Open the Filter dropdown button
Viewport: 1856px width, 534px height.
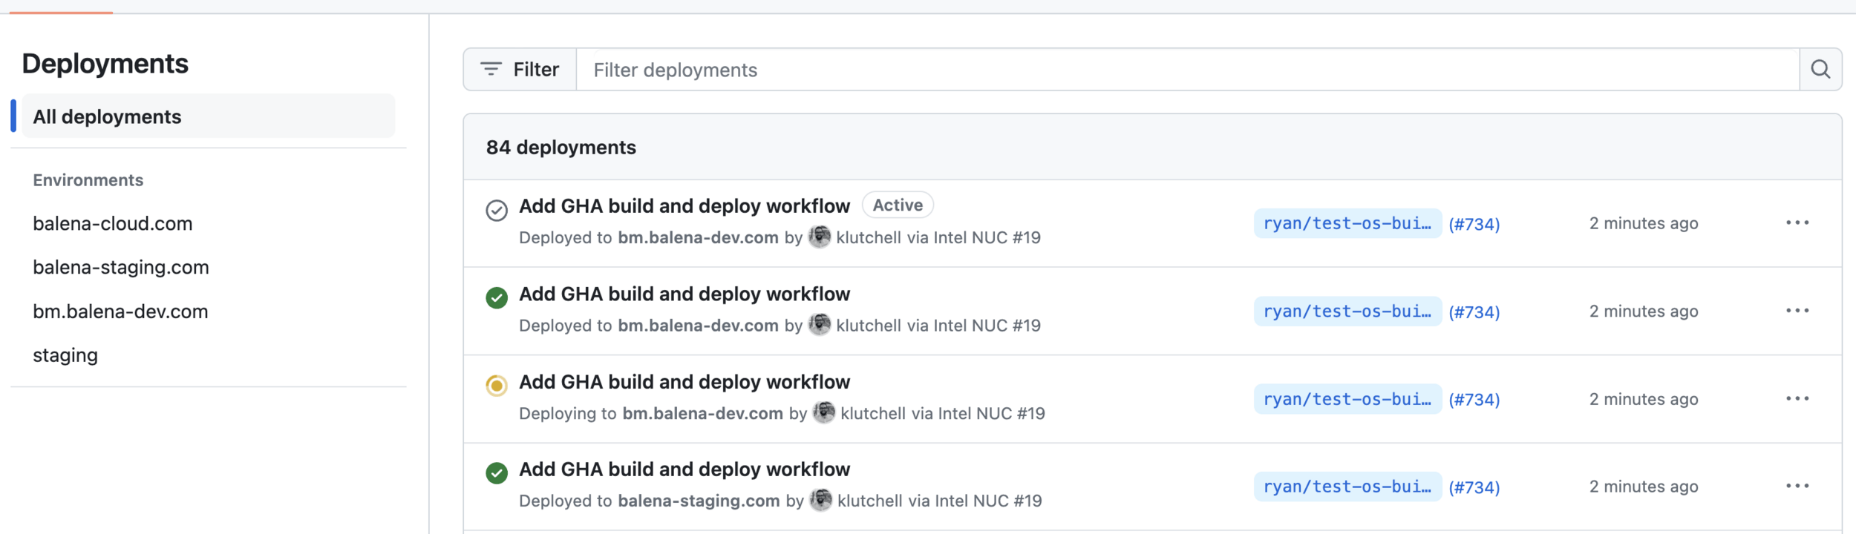pos(520,70)
